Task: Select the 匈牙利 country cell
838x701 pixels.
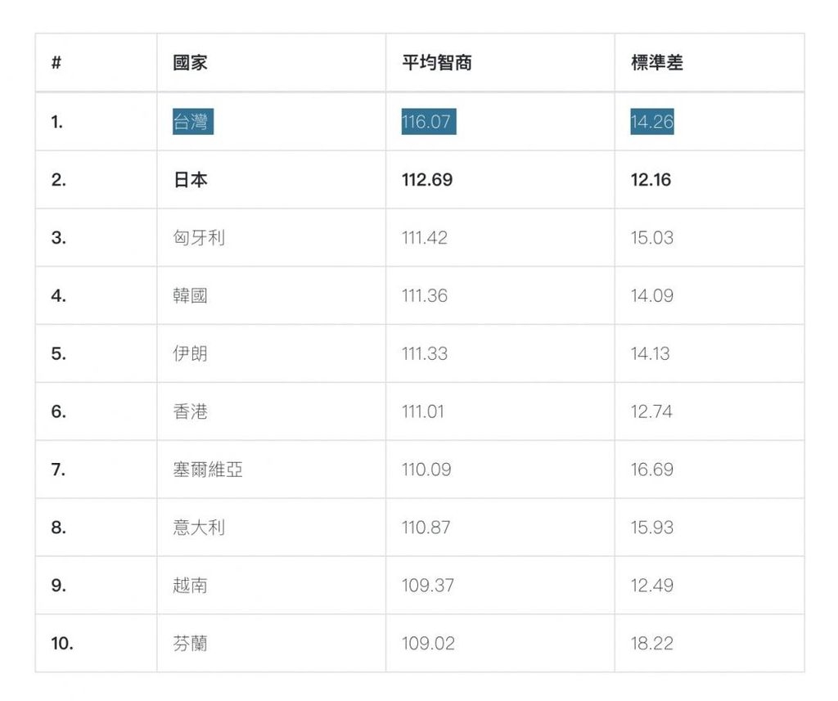Action: [198, 238]
